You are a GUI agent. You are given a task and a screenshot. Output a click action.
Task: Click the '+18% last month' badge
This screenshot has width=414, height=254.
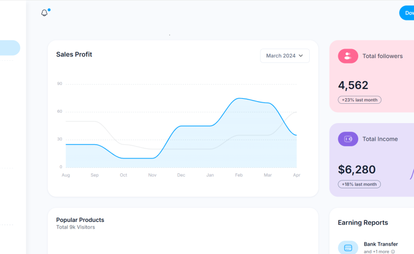click(359, 184)
